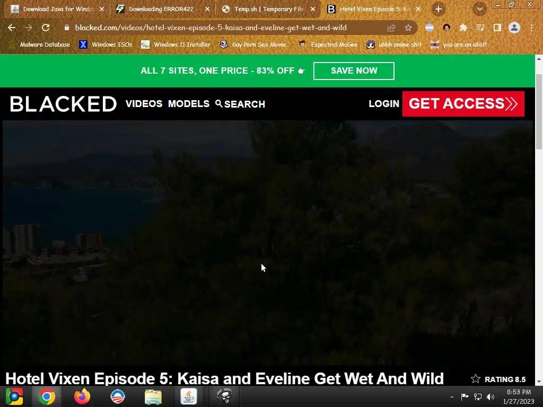Open the uhhh anime shit bookmark
Viewport: 543px width, 407px height.
(x=395, y=45)
